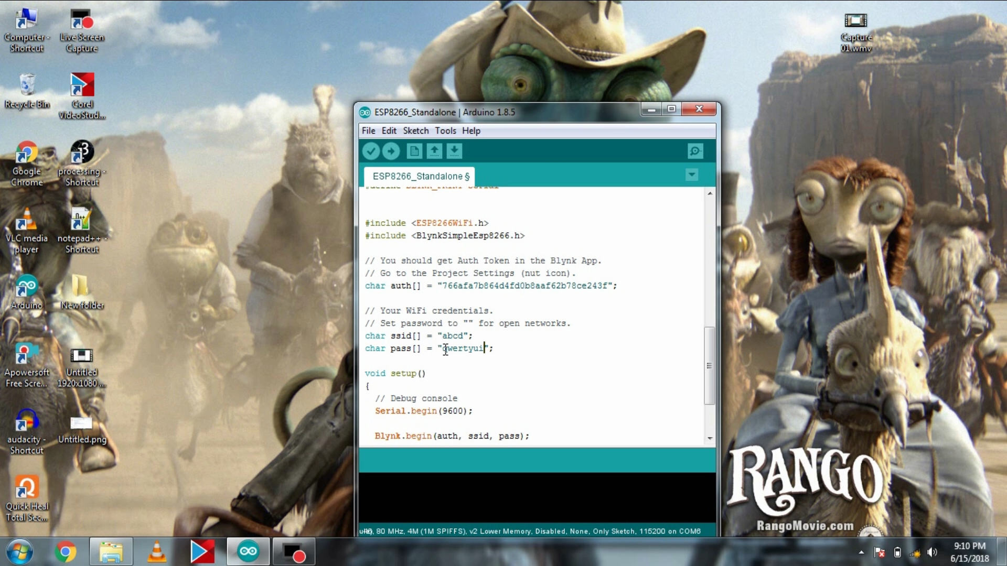Select the New folder desktop icon
The height and width of the screenshot is (566, 1007).
82,292
